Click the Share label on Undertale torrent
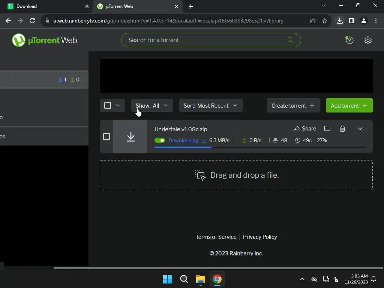This screenshot has height=288, width=384. [309, 129]
